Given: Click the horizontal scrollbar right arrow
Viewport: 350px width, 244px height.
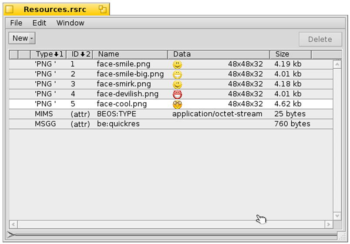Looking at the screenshot, I should [x=328, y=224].
